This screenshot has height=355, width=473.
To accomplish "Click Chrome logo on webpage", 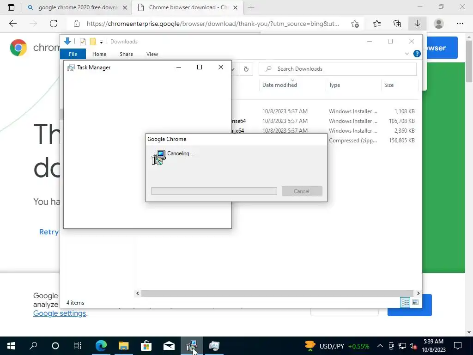I will 18,48.
